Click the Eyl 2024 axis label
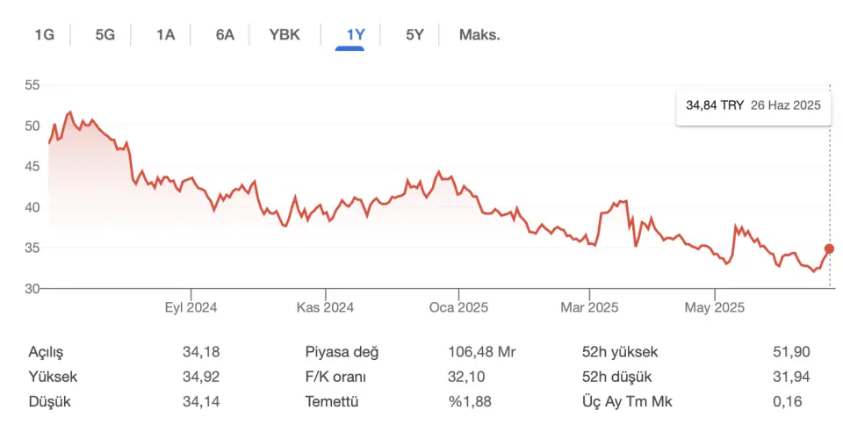 (x=191, y=308)
